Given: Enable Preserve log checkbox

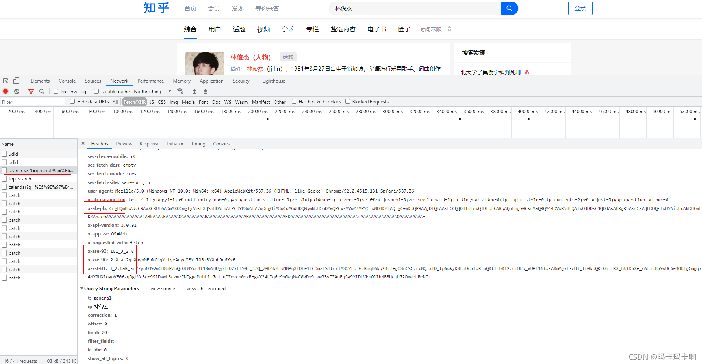Looking at the screenshot, I should coord(56,91).
